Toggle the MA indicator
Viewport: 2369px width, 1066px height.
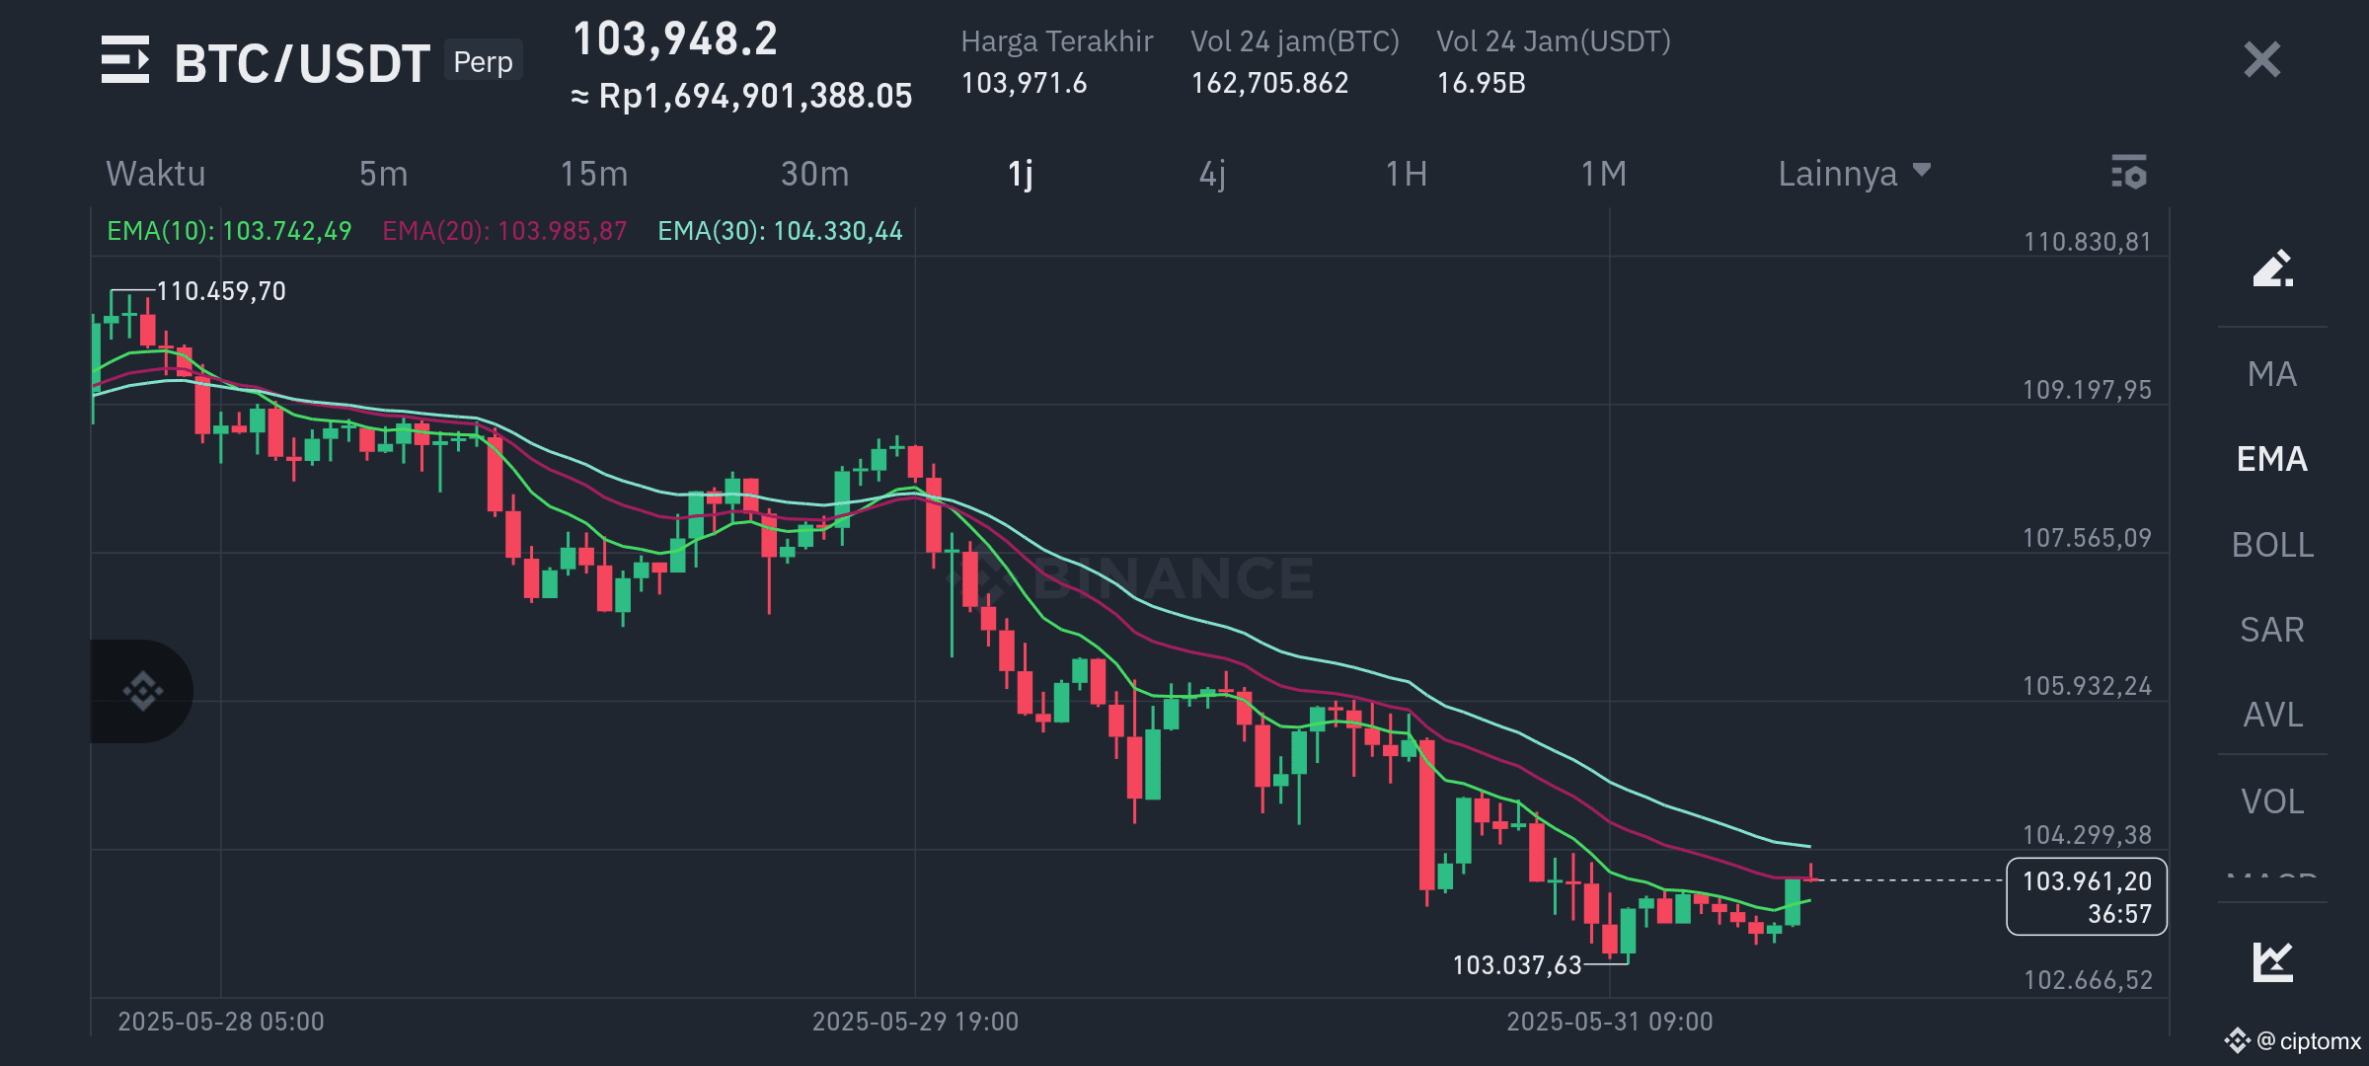[x=2271, y=374]
